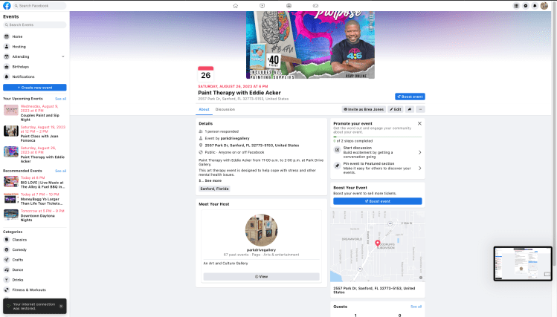Switch to the Discussion tab
This screenshot has height=317, width=557.
click(x=225, y=109)
